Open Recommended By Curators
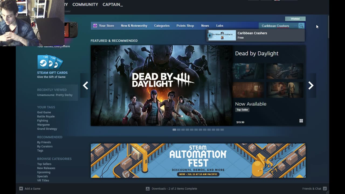The height and width of the screenshot is (194, 345). coord(45,146)
